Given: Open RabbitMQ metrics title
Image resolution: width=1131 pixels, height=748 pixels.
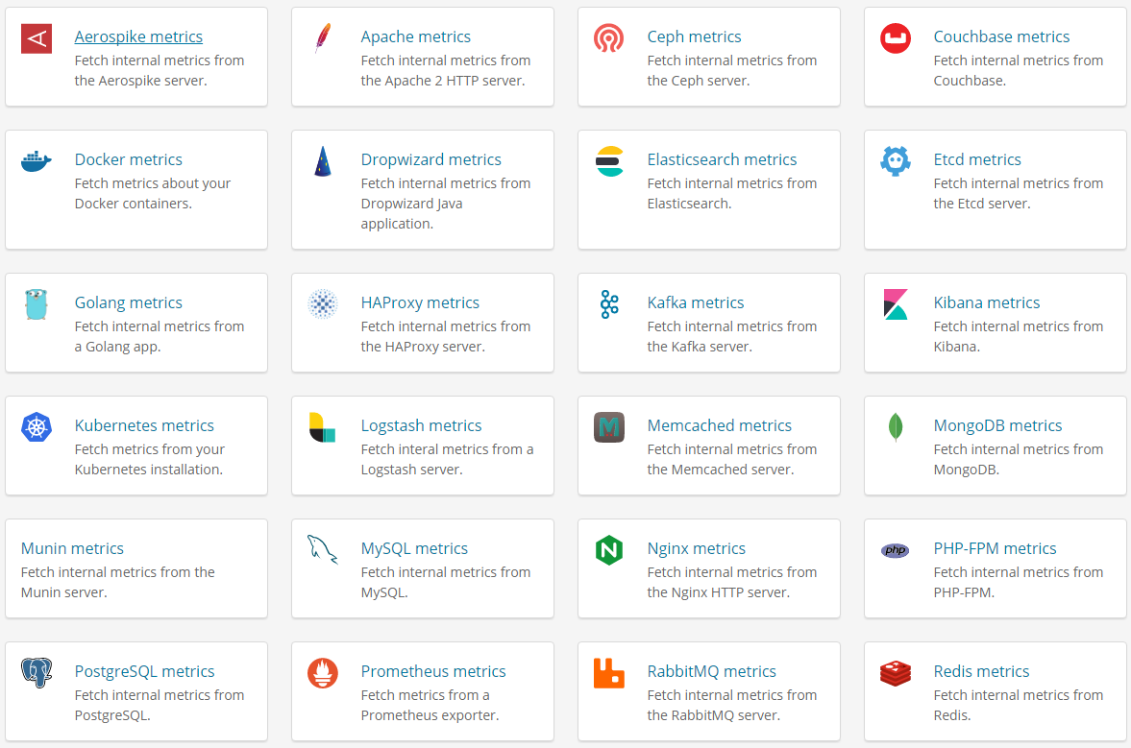Looking at the screenshot, I should [x=711, y=671].
